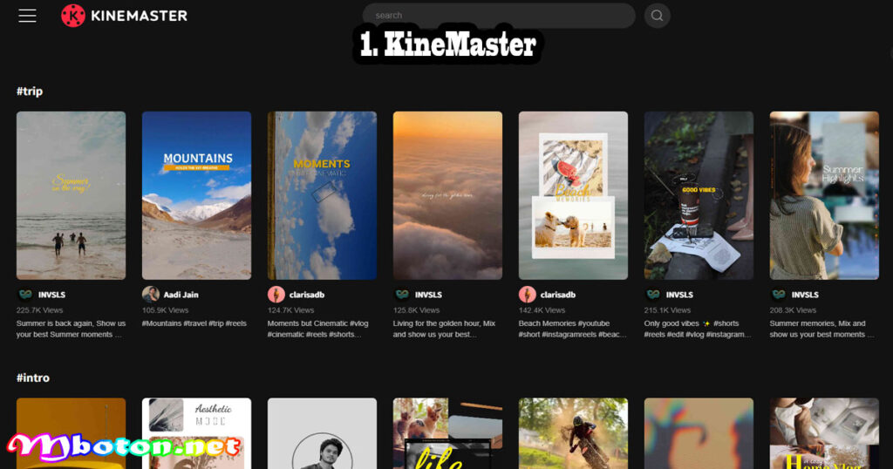Open the #intro hashtag section
This screenshot has width=893, height=469.
pyautogui.click(x=33, y=378)
